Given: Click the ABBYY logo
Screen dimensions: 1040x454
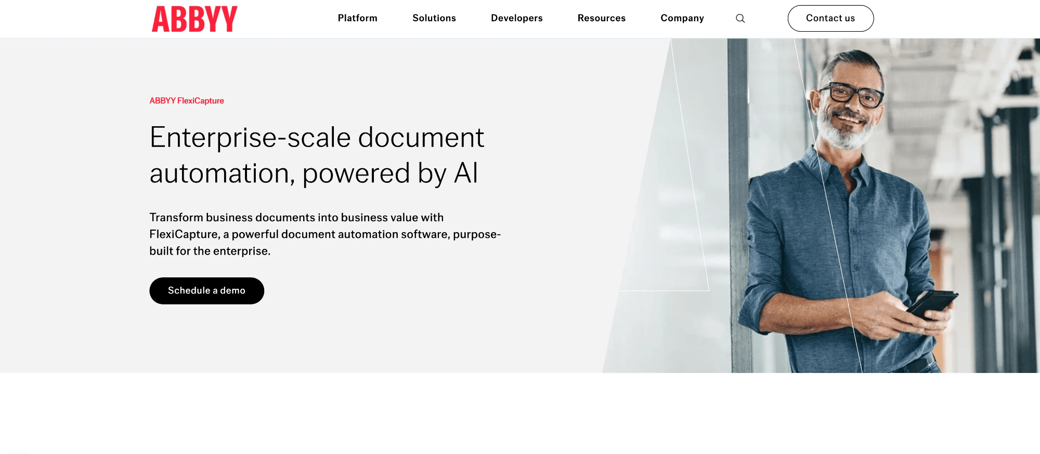Looking at the screenshot, I should [194, 19].
